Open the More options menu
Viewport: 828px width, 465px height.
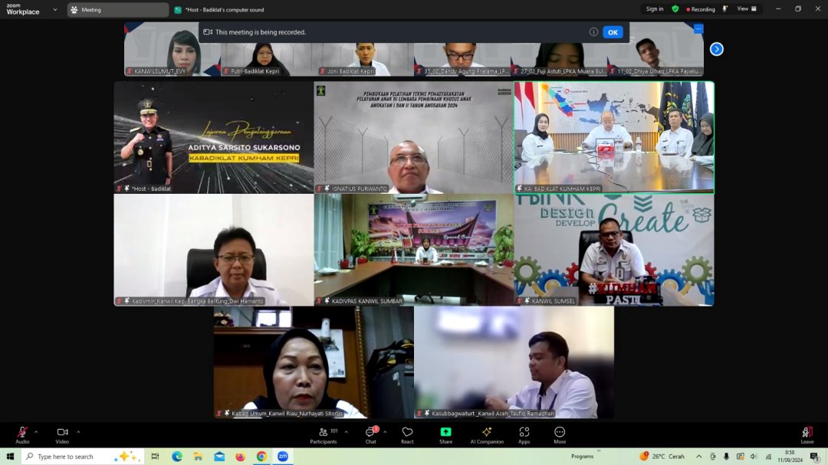[x=560, y=434]
